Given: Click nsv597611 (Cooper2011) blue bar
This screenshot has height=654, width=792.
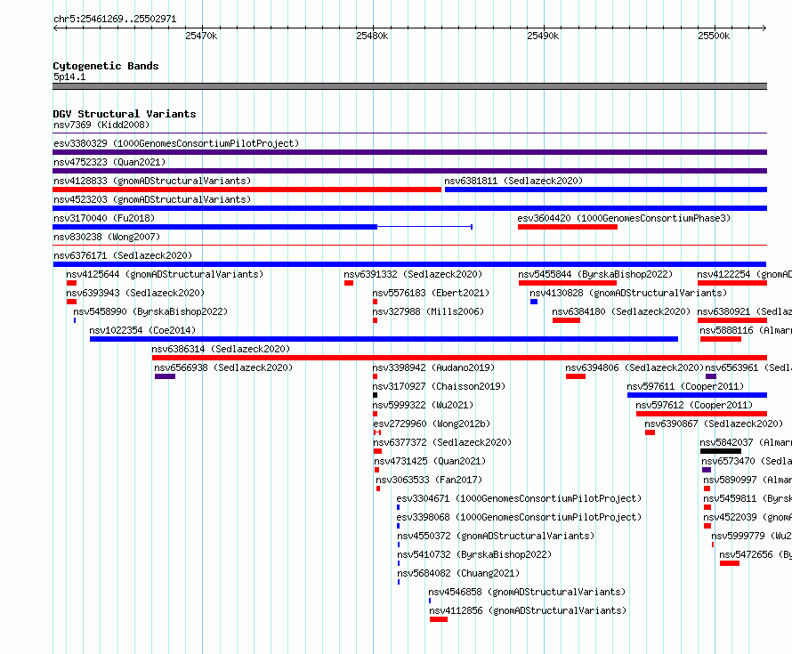Looking at the screenshot, I should click(697, 395).
